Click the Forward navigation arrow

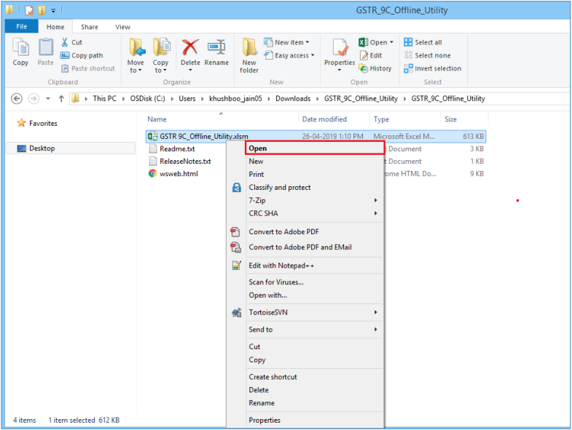click(x=34, y=99)
